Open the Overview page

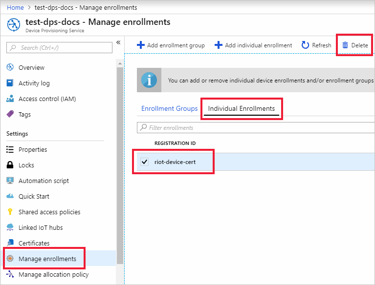click(32, 67)
